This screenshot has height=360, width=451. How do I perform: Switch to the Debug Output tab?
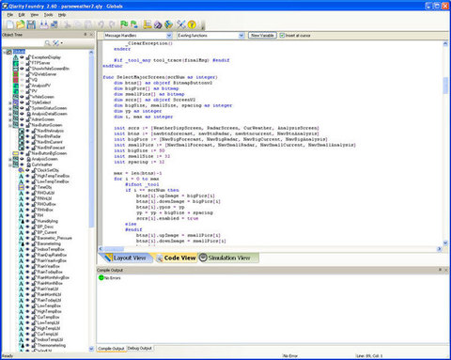pos(140,348)
